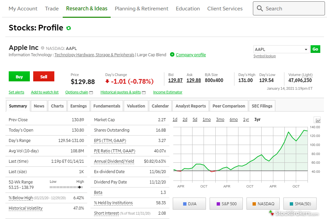
Task: Select the 3yr chart range
Action: pos(257,120)
